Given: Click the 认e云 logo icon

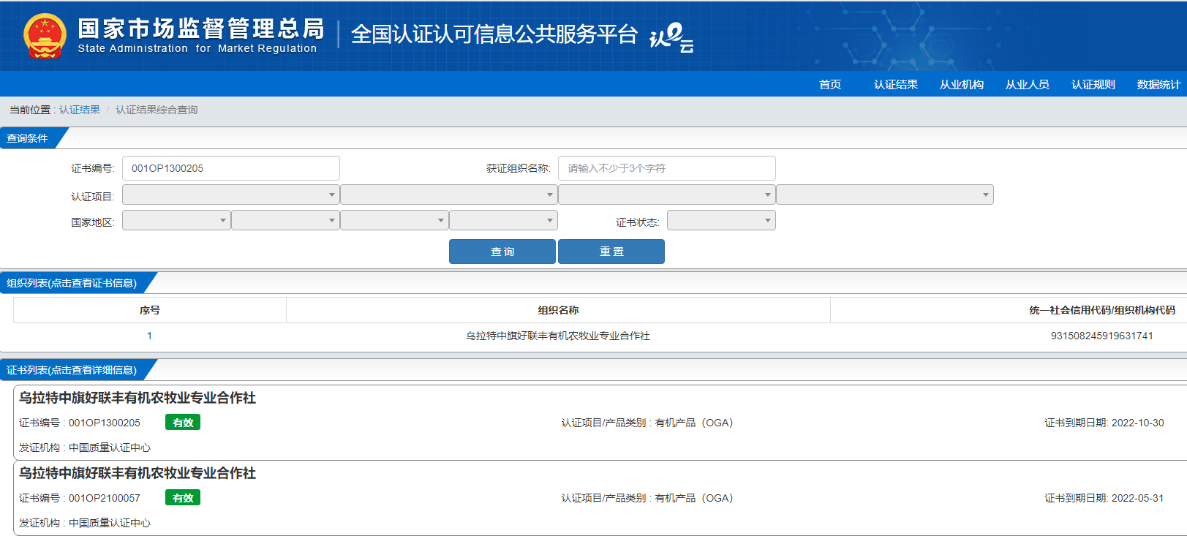Looking at the screenshot, I should pos(671,37).
